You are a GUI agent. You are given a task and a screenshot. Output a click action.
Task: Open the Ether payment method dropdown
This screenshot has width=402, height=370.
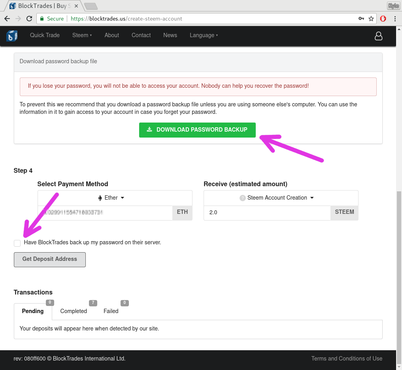pos(115,198)
